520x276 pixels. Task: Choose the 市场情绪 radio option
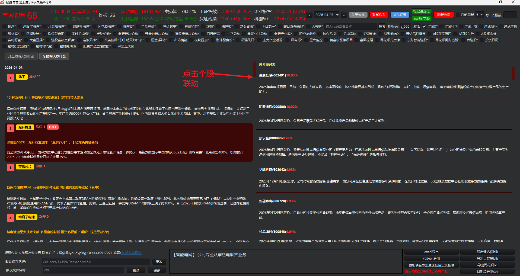pos(171,40)
